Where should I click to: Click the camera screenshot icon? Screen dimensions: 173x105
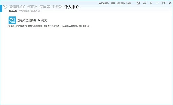tap(138, 3)
